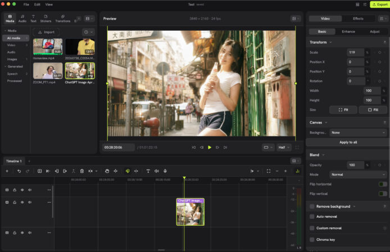Select the Homeview.mp4 thumbnail
The height and width of the screenshot is (252, 390).
tap(48, 47)
